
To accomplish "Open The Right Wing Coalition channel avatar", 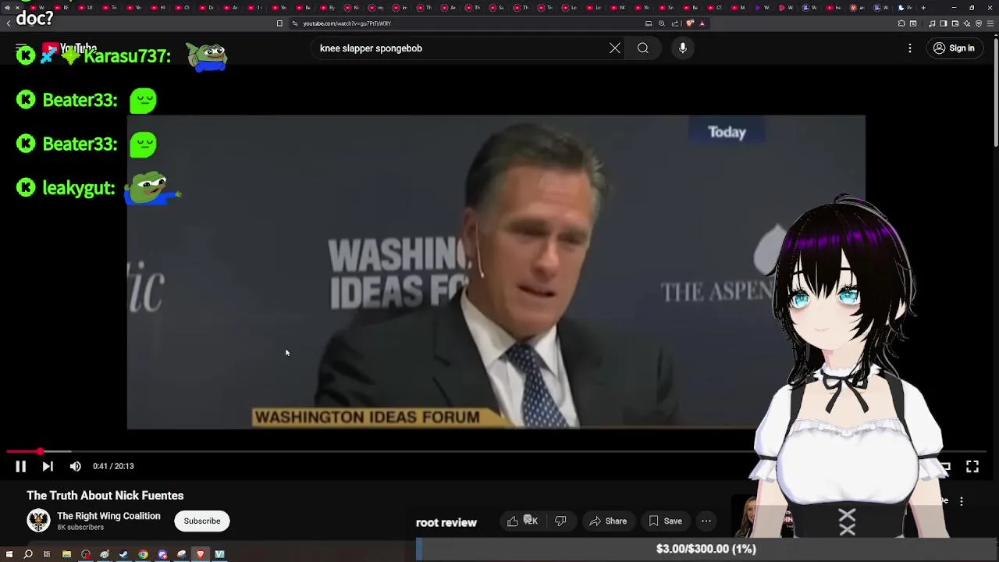I will coord(38,521).
